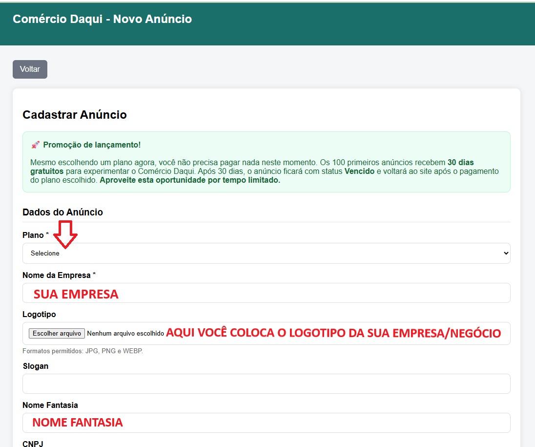
Task: Select the Nome Fantasia input field
Action: click(x=266, y=423)
